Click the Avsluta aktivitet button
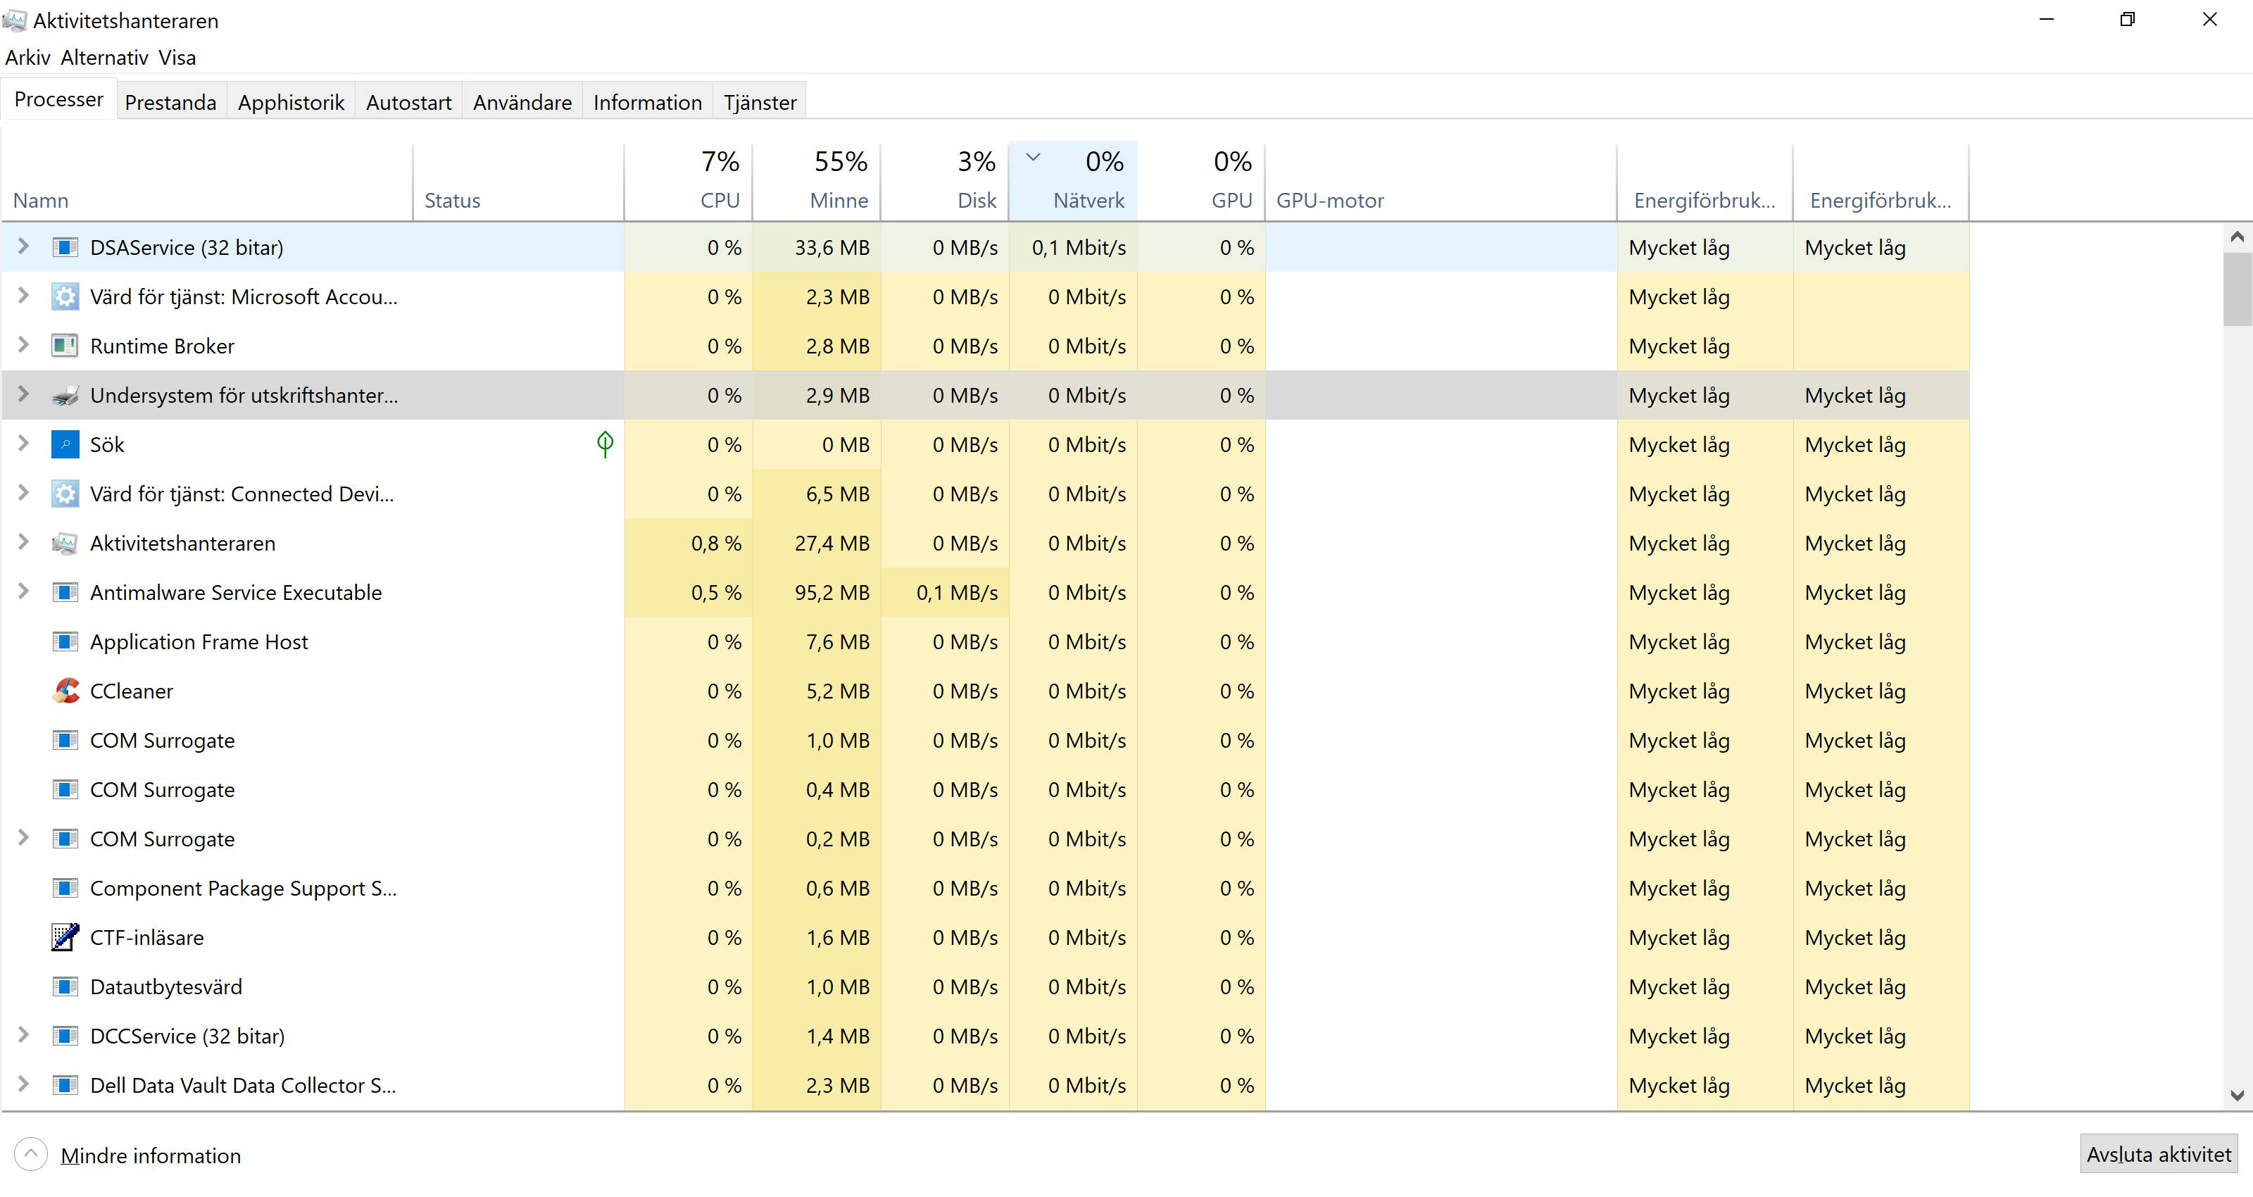This screenshot has height=1197, width=2253. point(2159,1154)
